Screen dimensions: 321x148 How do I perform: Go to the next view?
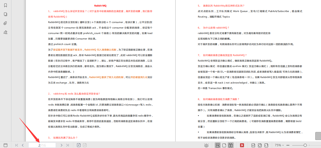click(x=85, y=145)
